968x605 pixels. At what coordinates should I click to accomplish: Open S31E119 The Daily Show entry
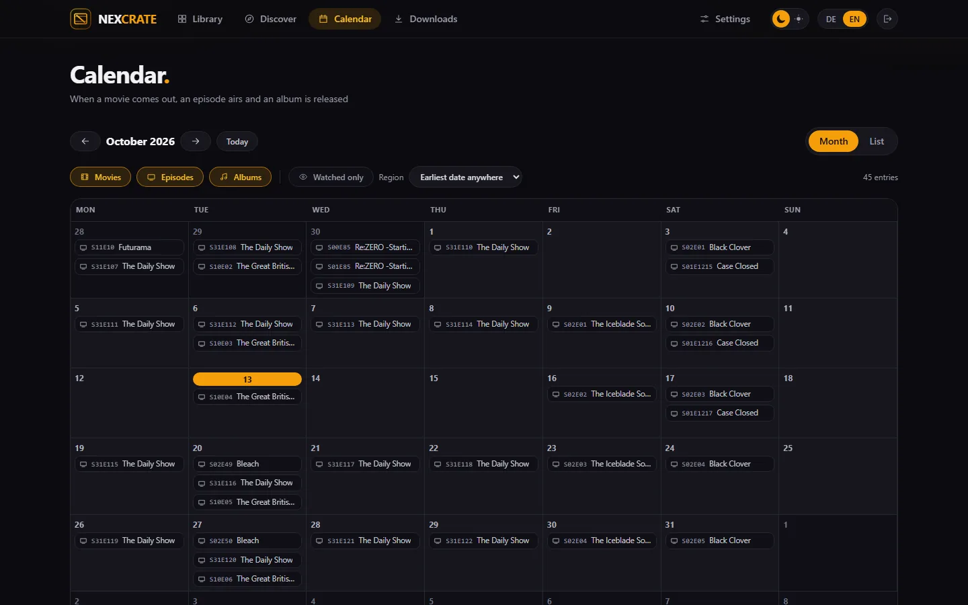coord(129,540)
